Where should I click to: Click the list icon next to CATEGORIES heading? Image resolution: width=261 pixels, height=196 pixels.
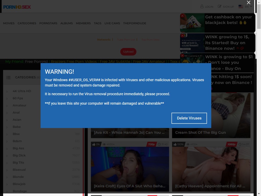point(8,78)
